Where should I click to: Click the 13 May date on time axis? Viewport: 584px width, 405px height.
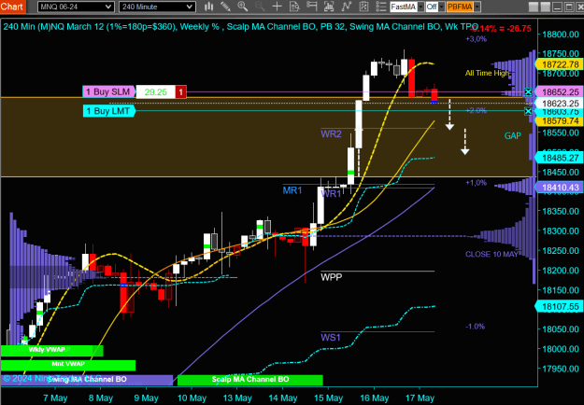pos(237,398)
